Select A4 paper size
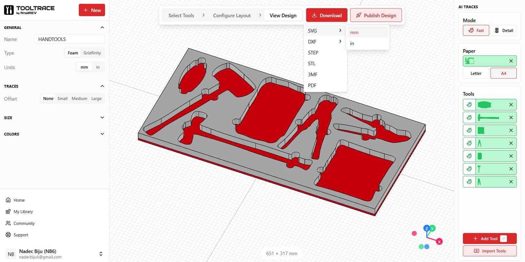 (504, 73)
